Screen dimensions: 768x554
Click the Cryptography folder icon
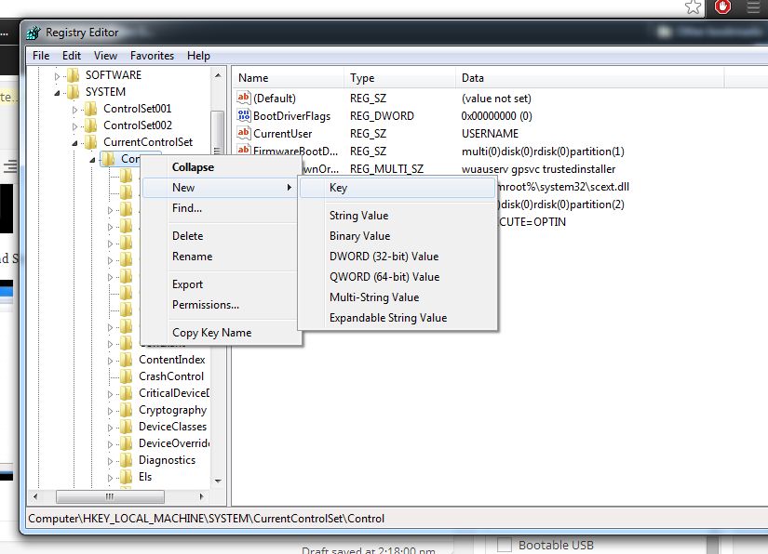[x=126, y=410]
